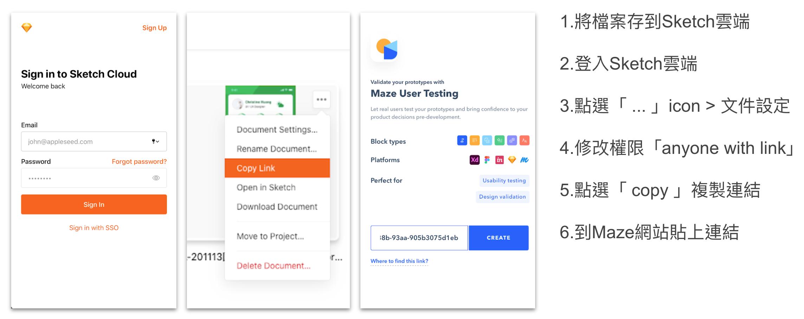Viewport: 804px width, 319px height.
Task: Click the Perfect for label
Action: click(x=386, y=180)
